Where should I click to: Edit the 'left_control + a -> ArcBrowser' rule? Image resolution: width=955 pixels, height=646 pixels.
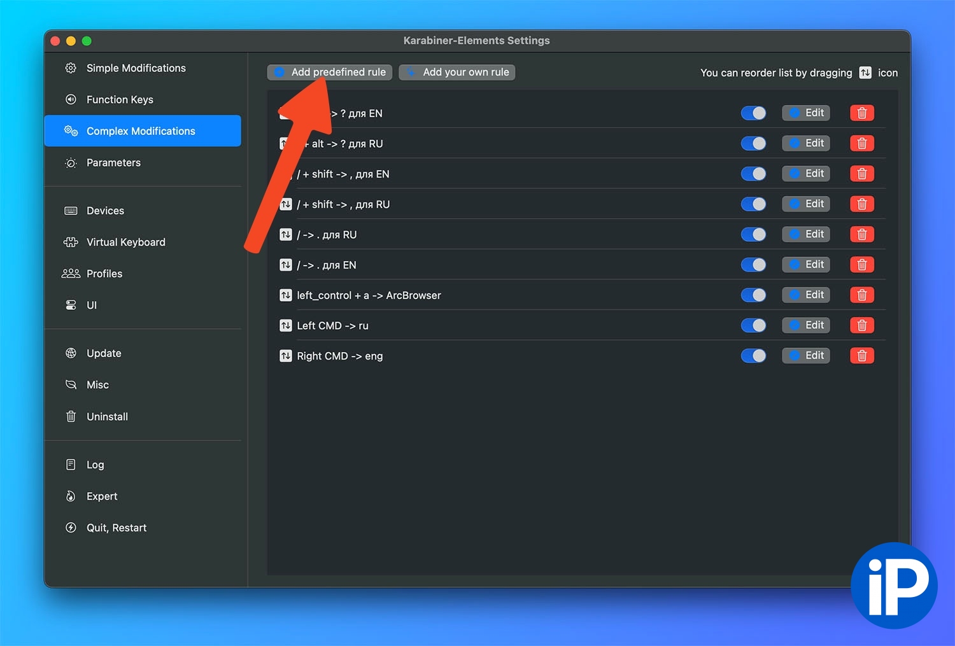coord(805,295)
